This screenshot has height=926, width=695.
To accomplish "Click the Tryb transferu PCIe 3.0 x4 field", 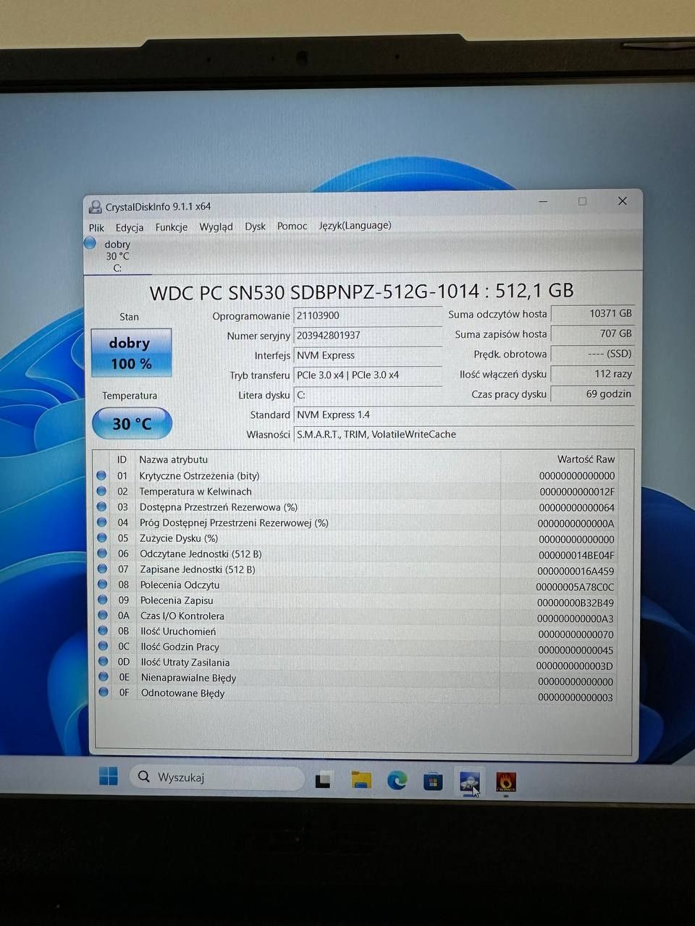I will pos(368,375).
